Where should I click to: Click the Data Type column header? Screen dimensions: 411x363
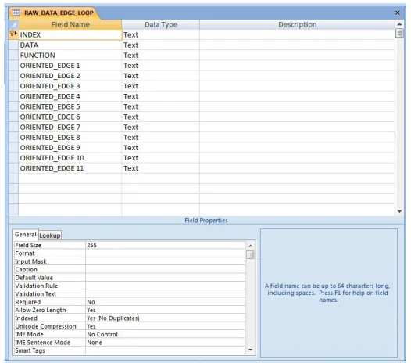[161, 24]
